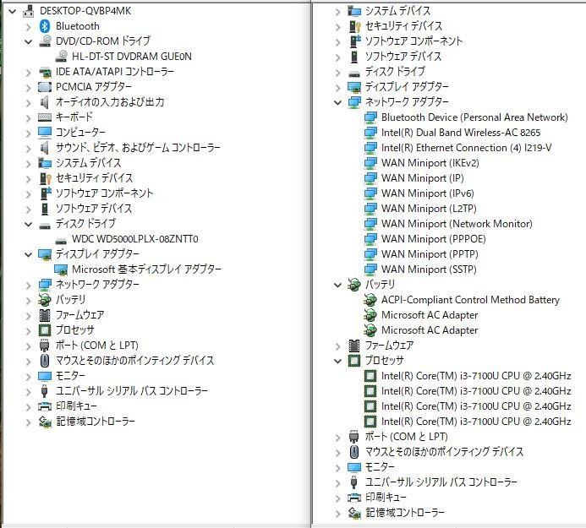Click the PCMCIA アダプター icon
This screenshot has height=528, width=586.
[45, 87]
